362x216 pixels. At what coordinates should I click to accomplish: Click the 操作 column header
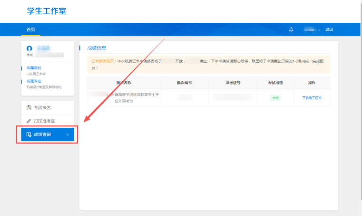coord(312,83)
